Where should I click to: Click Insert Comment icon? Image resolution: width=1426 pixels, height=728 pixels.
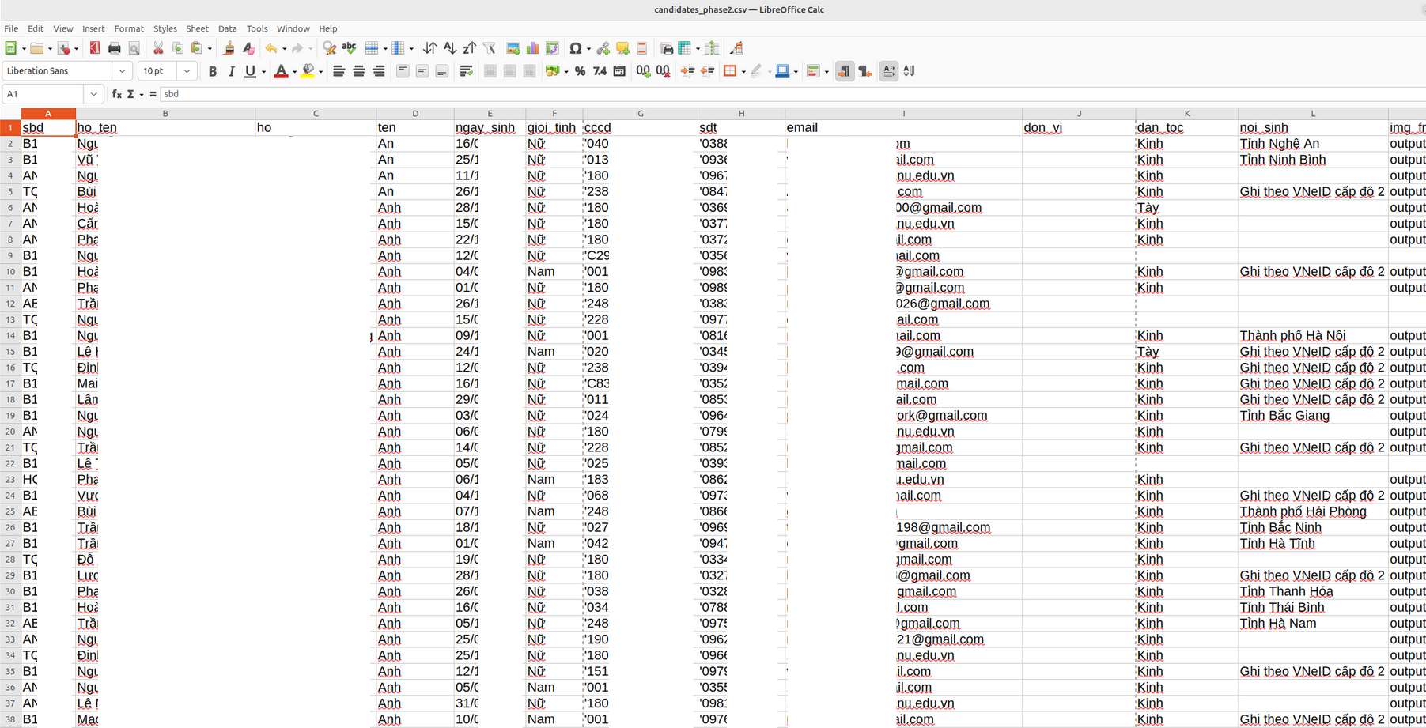(x=623, y=48)
